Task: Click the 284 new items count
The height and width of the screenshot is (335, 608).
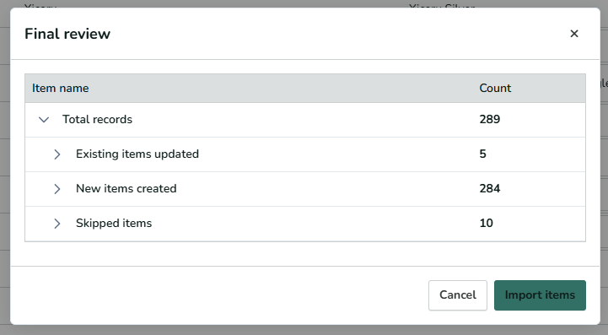Action: 489,189
